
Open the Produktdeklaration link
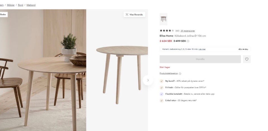(x=169, y=74)
